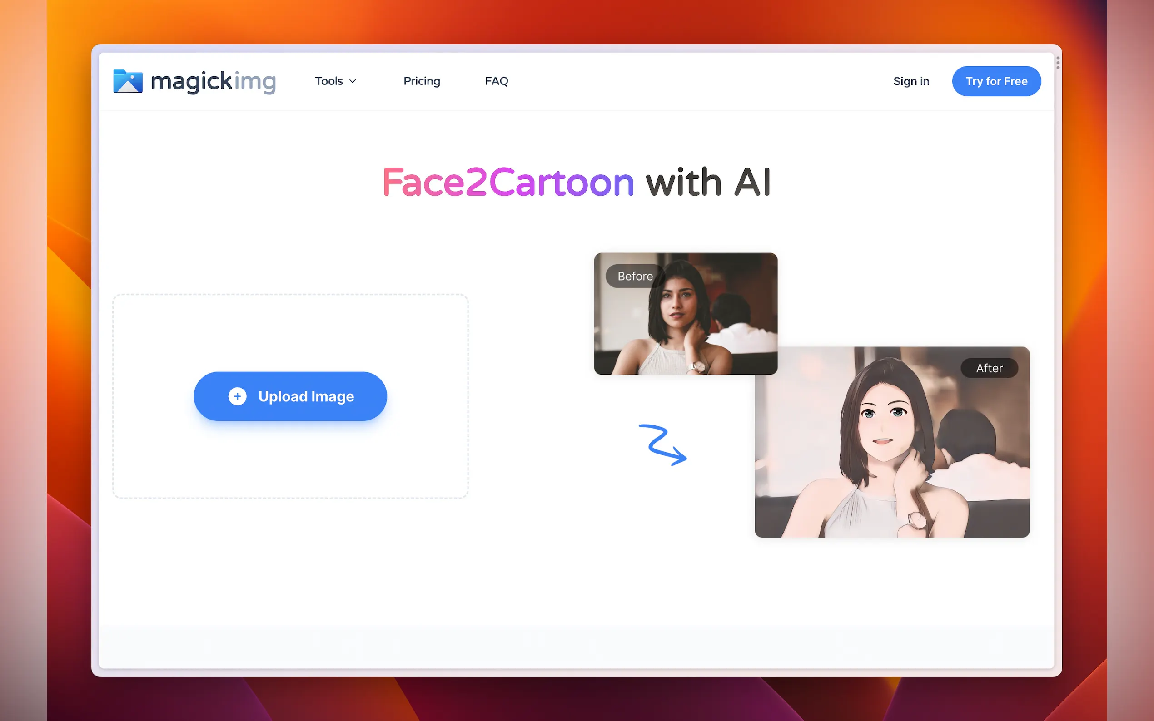Click the Upload Image button
The height and width of the screenshot is (721, 1154).
290,396
